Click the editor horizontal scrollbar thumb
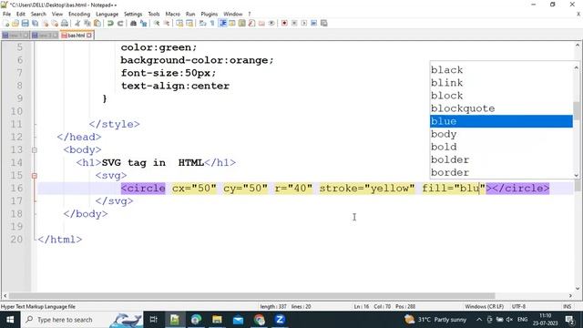583x328 pixels. (251, 295)
